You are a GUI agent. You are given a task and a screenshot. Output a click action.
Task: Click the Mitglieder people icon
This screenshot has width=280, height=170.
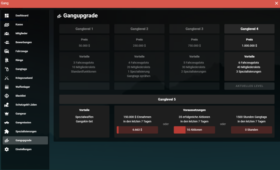point(7,33)
